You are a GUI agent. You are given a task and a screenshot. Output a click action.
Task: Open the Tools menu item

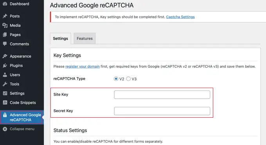(x=14, y=84)
